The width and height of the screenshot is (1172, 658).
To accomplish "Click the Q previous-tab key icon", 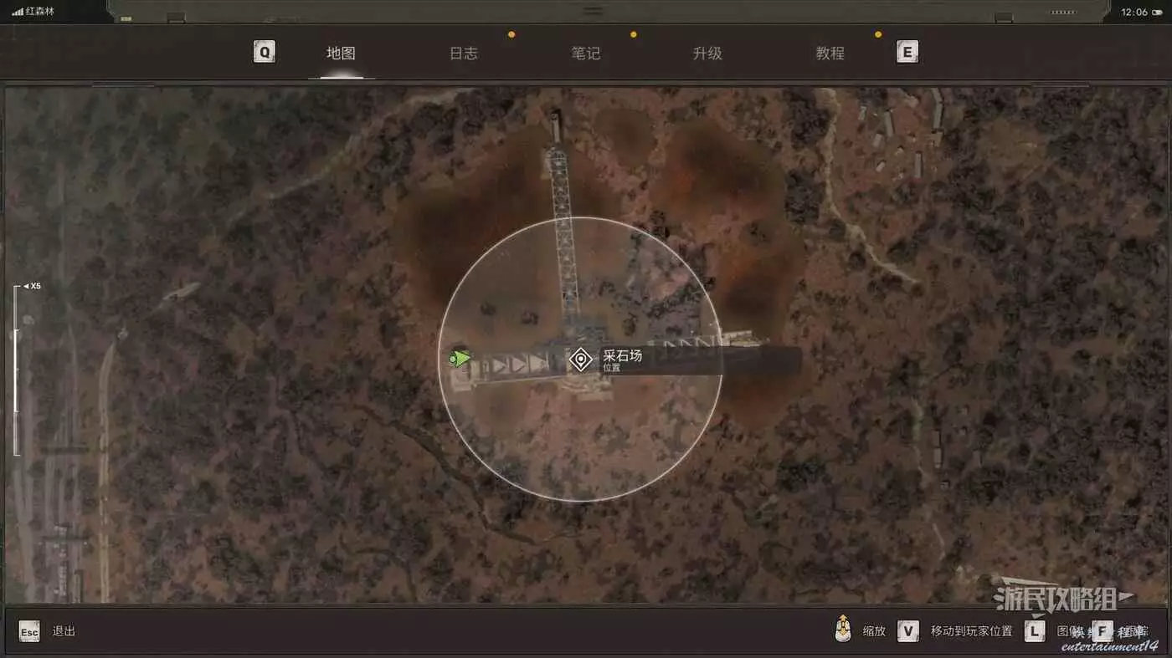I will 265,53.
